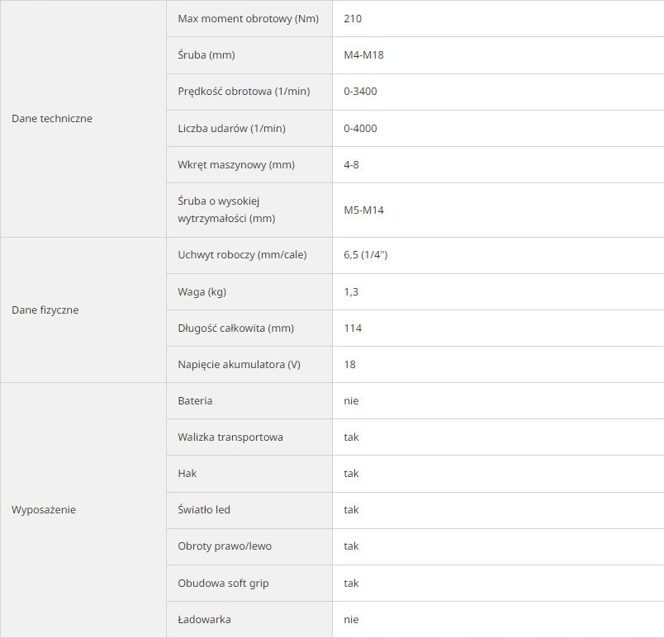664x638 pixels.
Task: Select the "nie" value beside Ładowarka
Action: point(352,620)
